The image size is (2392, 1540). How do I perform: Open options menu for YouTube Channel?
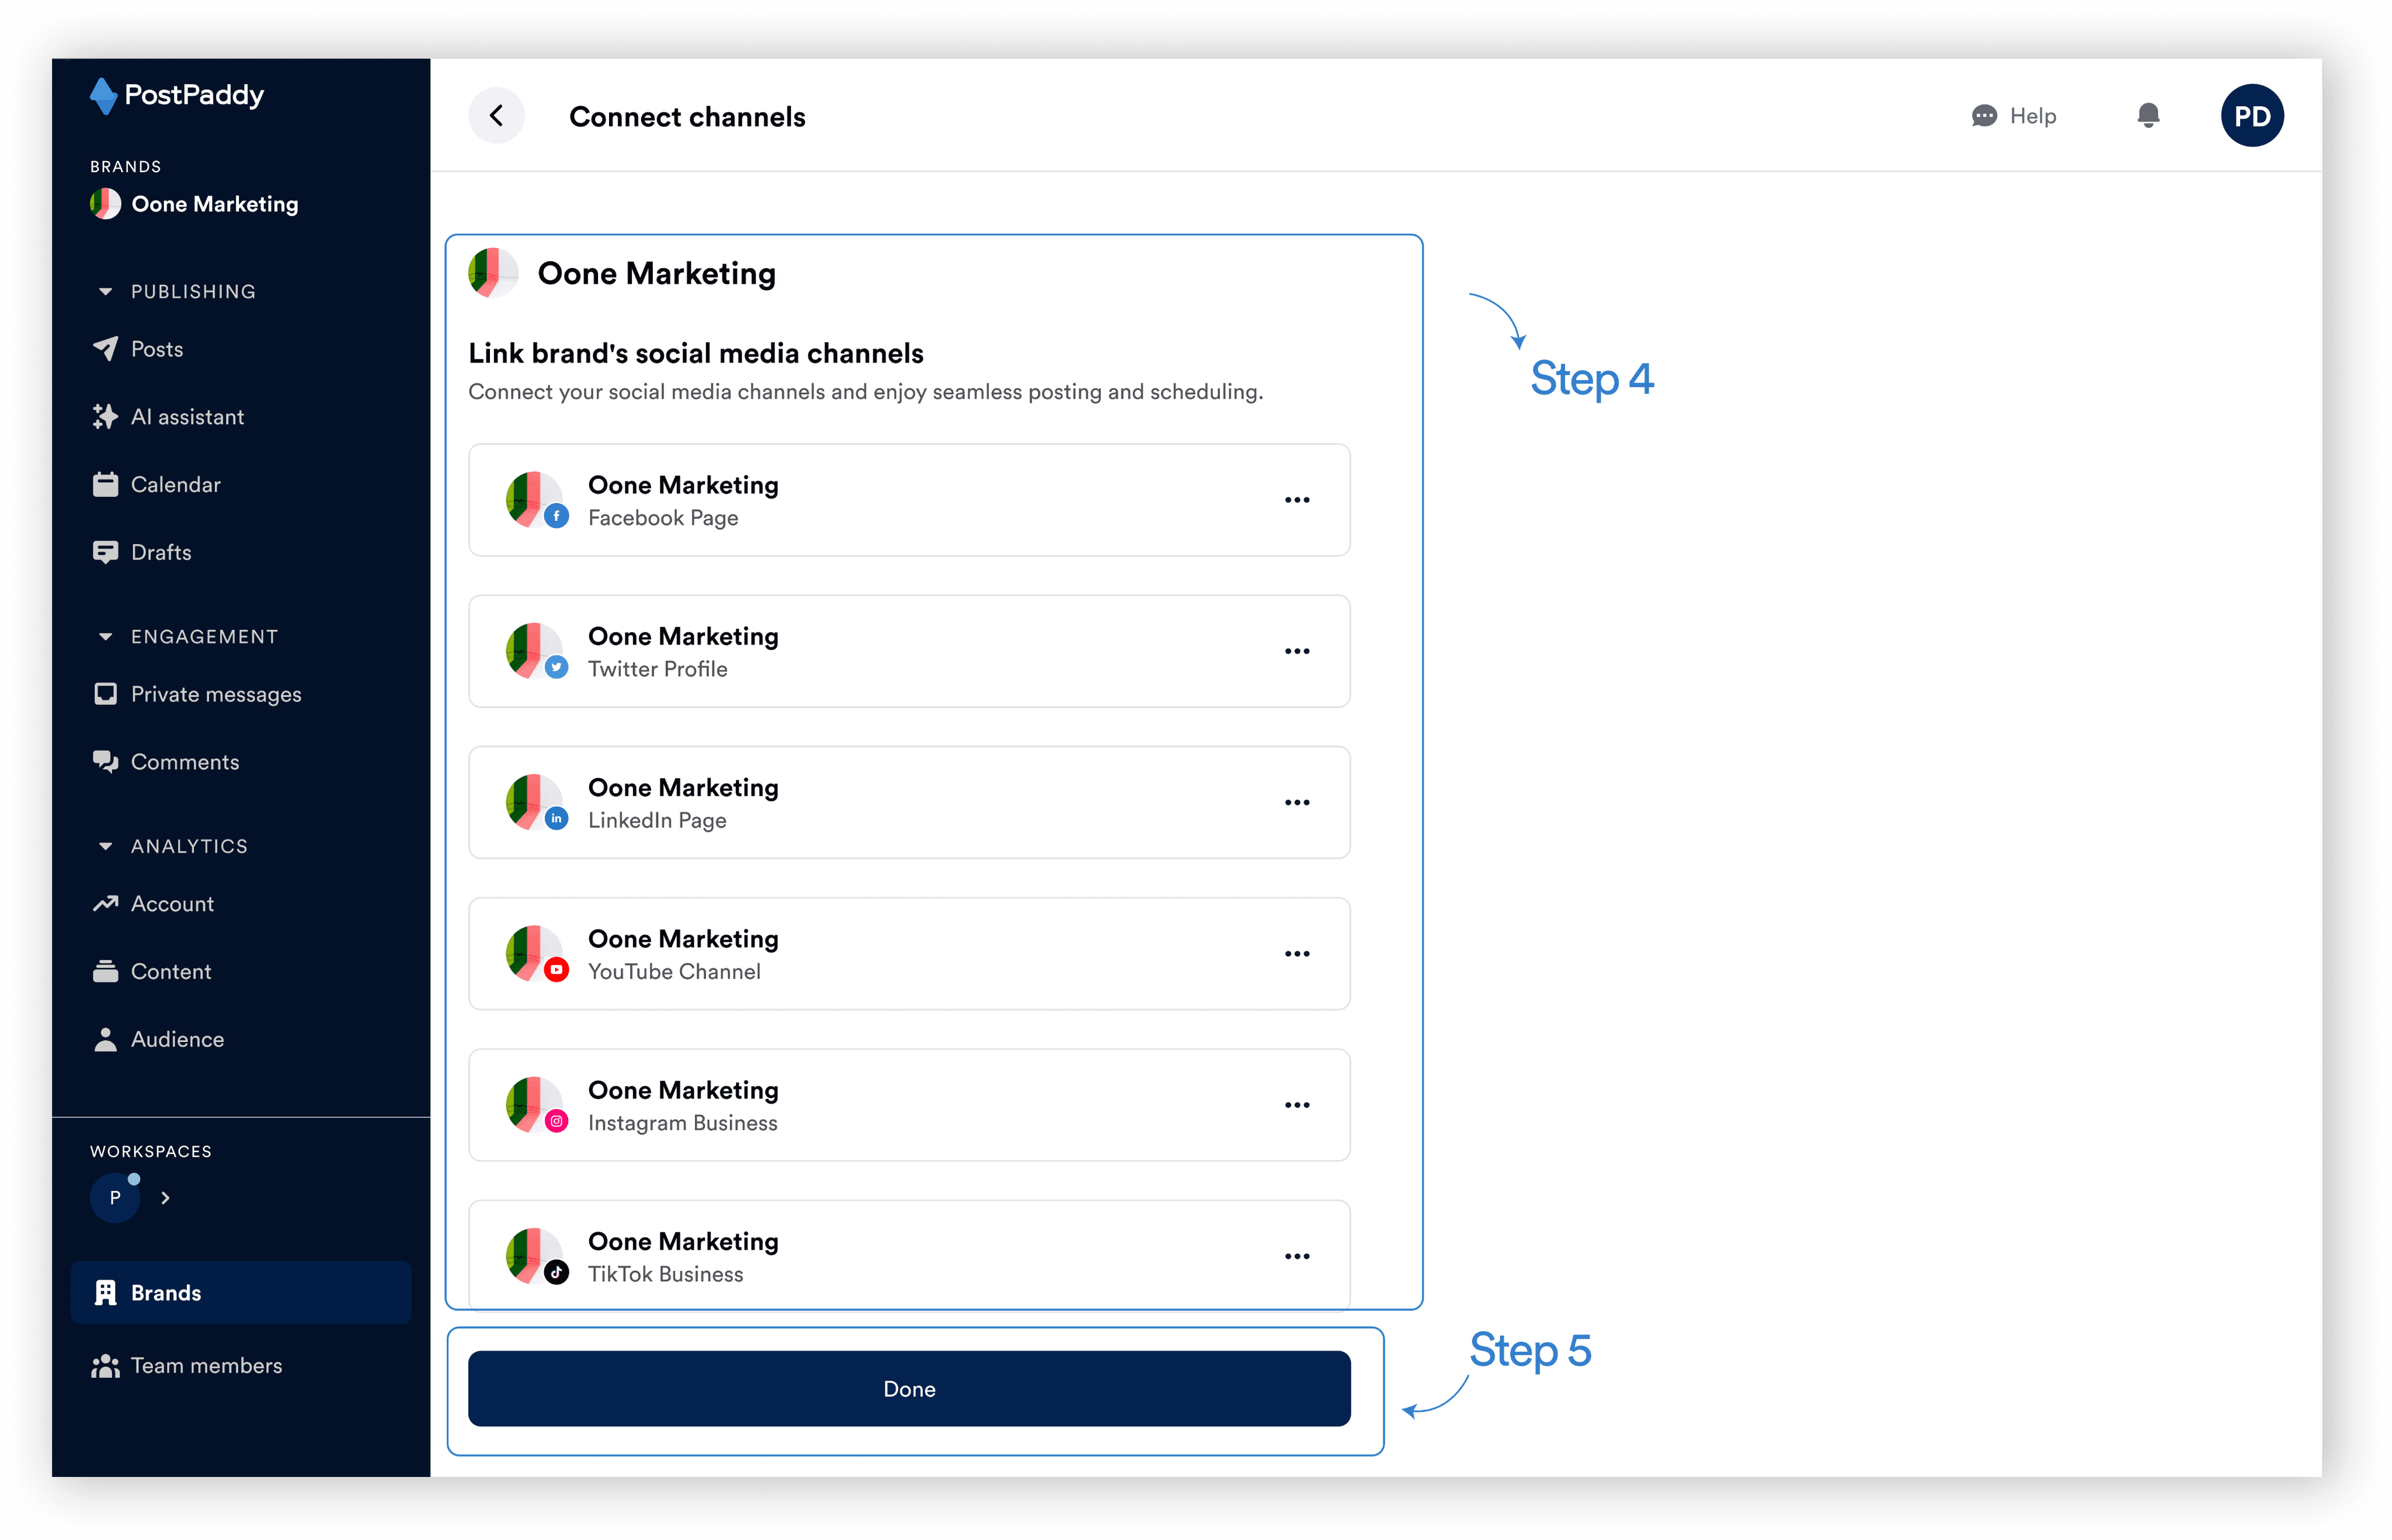(1296, 954)
